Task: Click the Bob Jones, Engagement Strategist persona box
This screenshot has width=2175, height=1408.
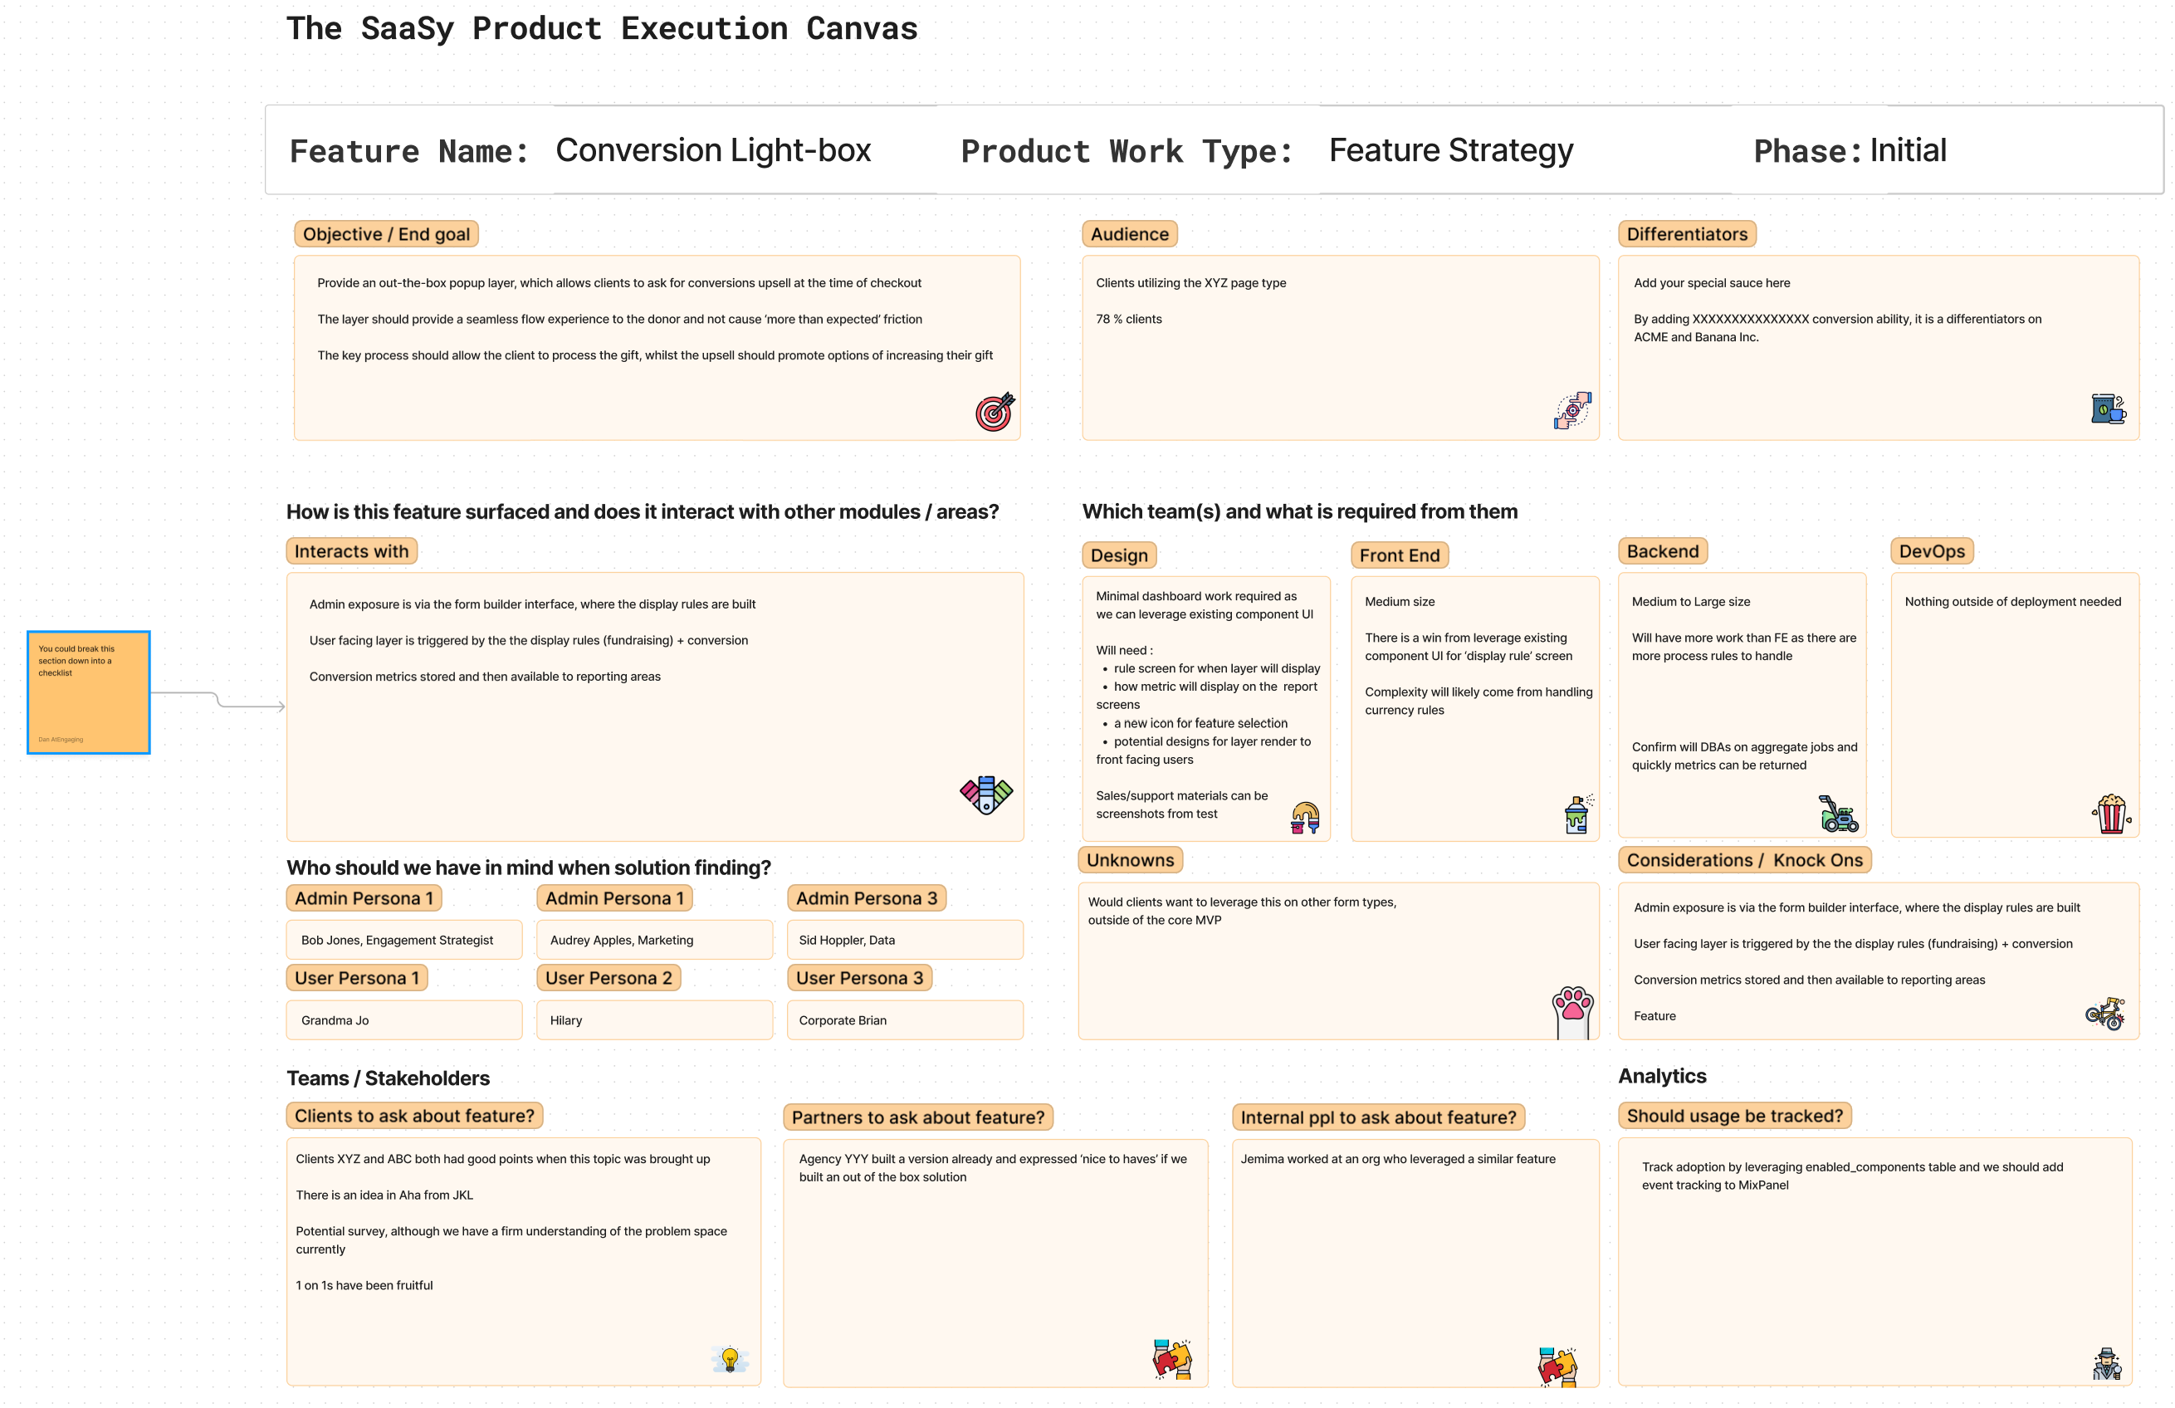Action: click(404, 941)
